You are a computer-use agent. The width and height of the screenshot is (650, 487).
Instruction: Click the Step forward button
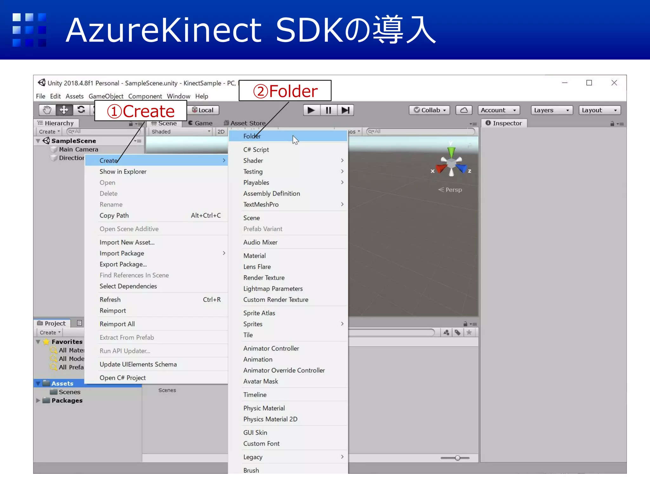coord(345,110)
